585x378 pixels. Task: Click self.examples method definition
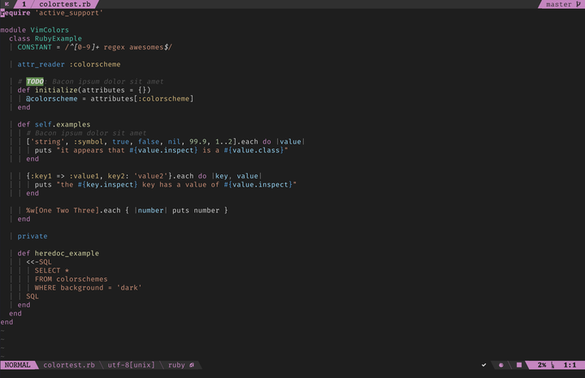pos(63,124)
